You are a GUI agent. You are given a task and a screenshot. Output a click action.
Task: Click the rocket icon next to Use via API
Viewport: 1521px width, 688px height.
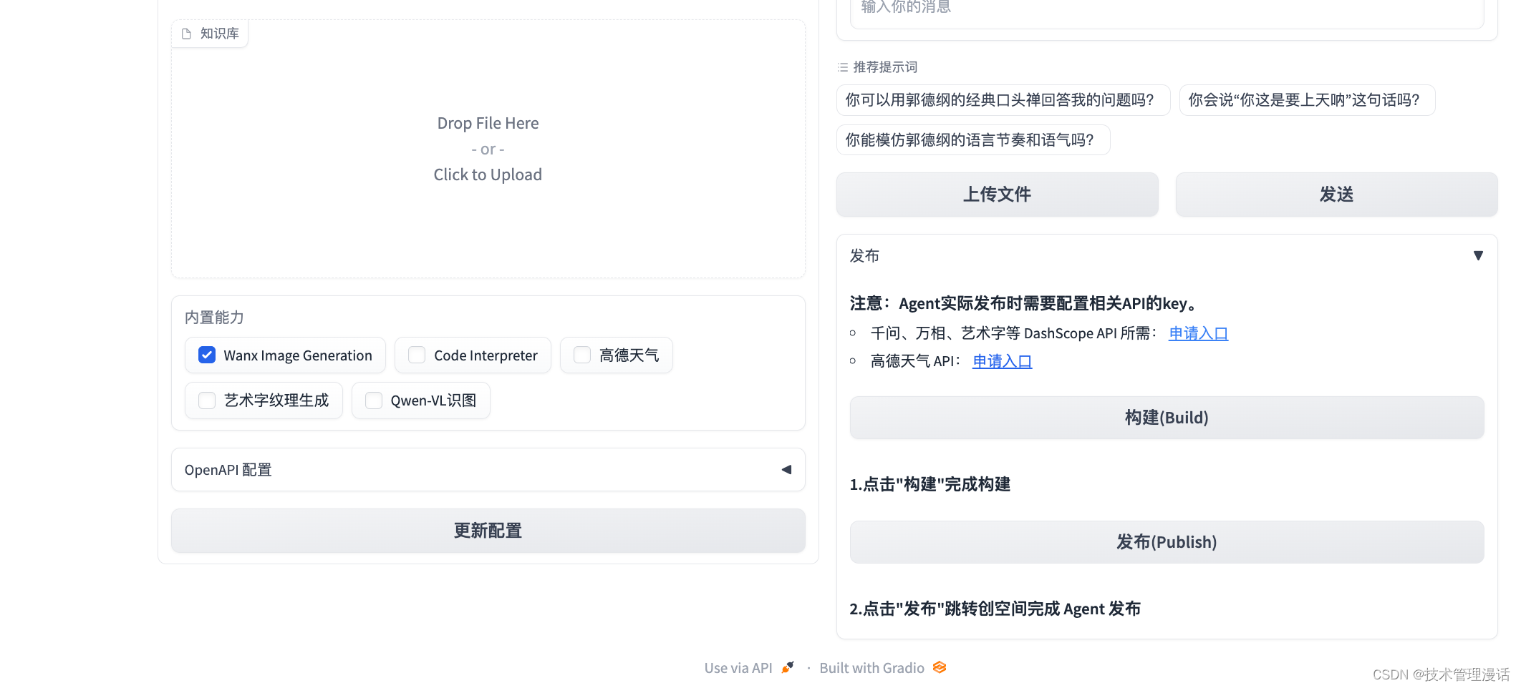[787, 667]
